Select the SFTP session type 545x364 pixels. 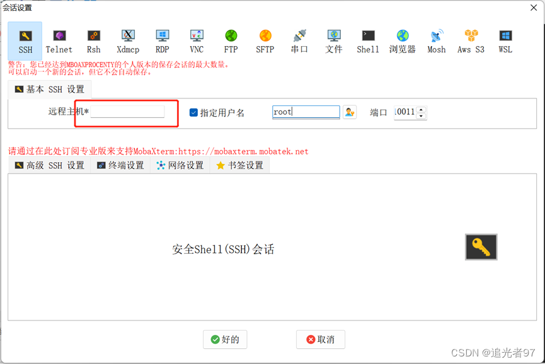[x=265, y=38]
